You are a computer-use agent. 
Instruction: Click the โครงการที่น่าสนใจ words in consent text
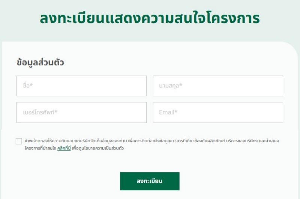pyautogui.click(x=40, y=148)
